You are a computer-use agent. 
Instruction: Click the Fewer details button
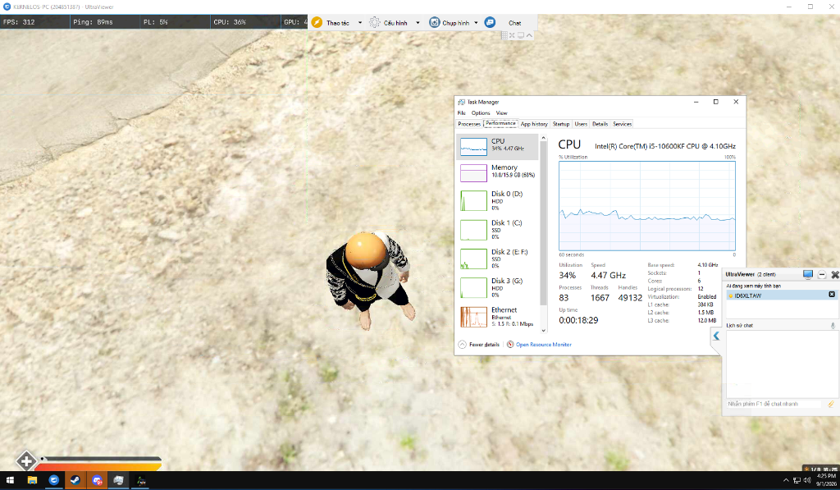(x=479, y=345)
